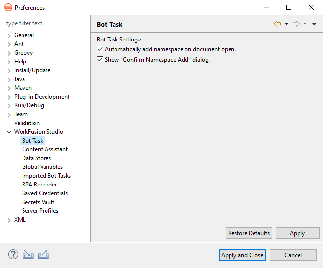Click the Restore Defaults button
The height and width of the screenshot is (268, 323).
(x=249, y=233)
